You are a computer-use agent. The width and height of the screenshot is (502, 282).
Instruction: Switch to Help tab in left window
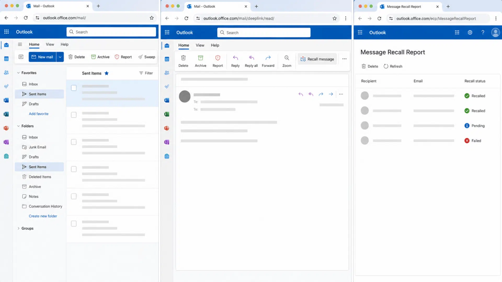click(65, 44)
